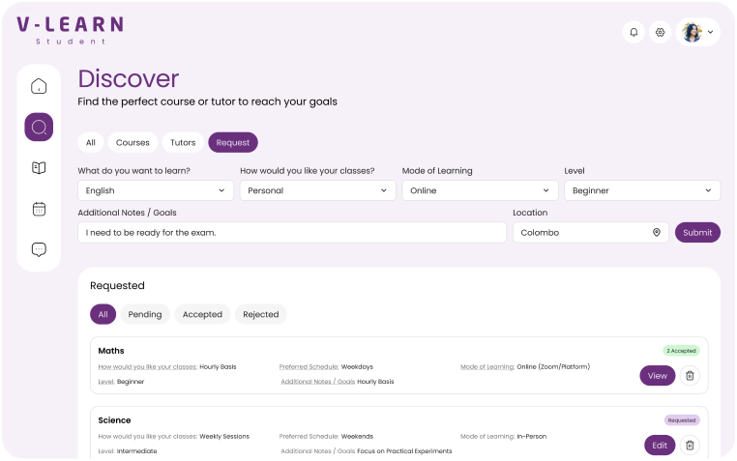Screen dimensions: 737x461
Task: Open notifications bell icon
Action: [x=634, y=32]
